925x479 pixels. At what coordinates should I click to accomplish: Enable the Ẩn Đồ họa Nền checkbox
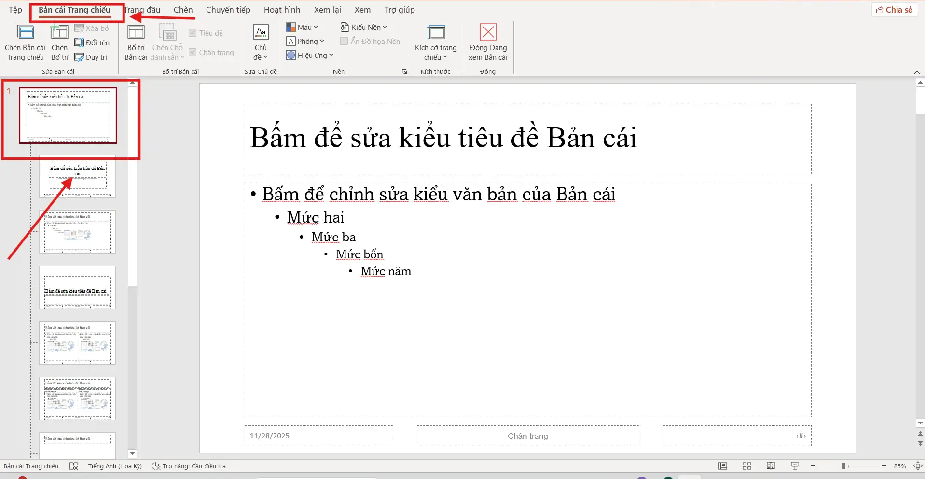click(344, 41)
